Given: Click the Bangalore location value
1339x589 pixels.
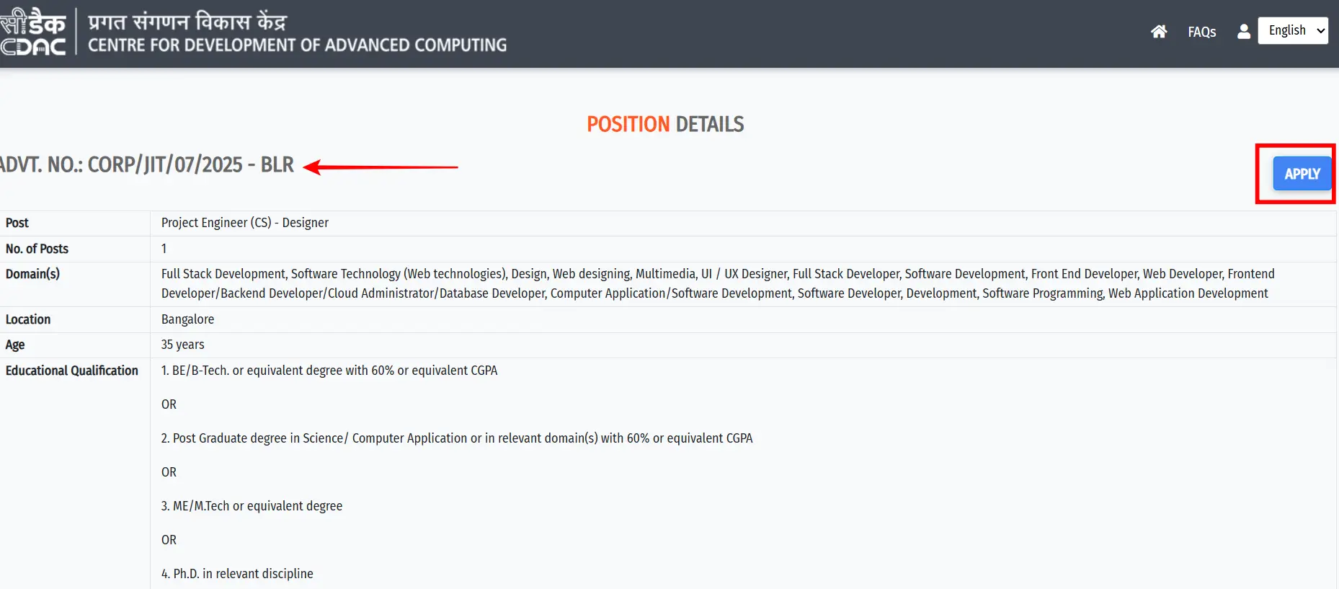Looking at the screenshot, I should click(187, 319).
